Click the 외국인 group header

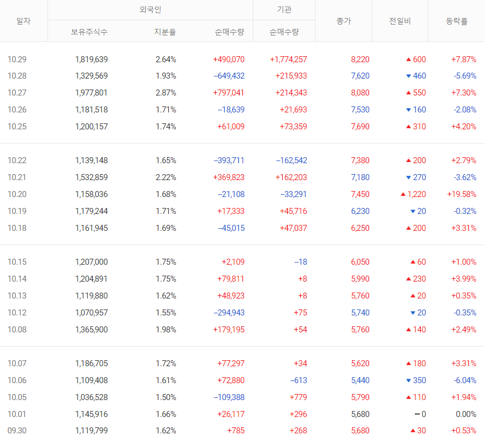point(150,10)
